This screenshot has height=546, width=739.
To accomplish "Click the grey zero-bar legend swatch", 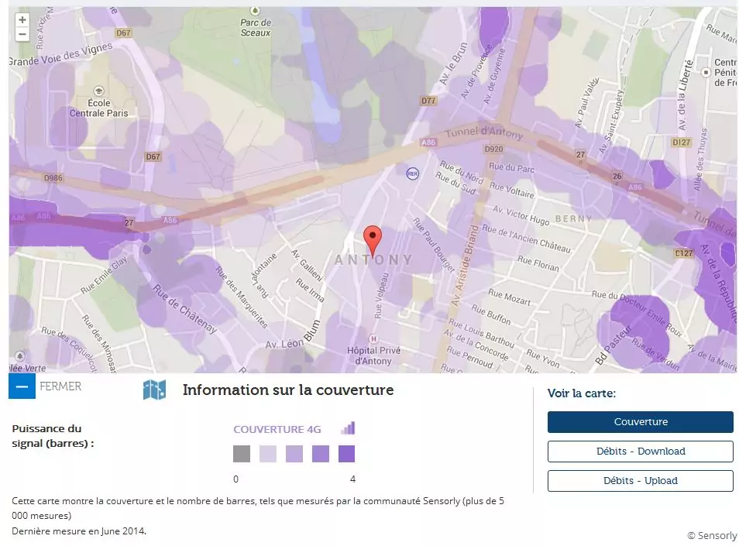I will click(242, 454).
